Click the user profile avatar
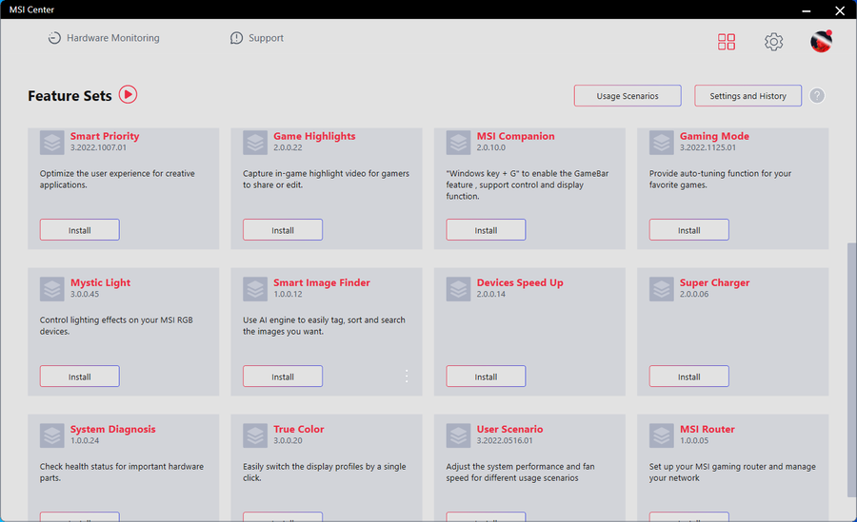 (821, 42)
